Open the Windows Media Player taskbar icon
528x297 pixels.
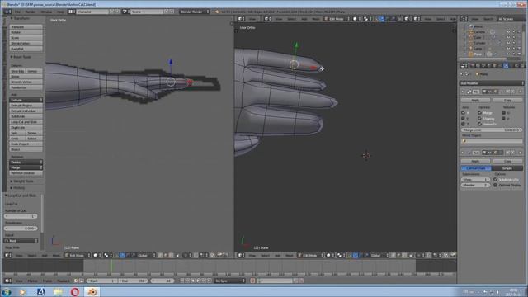coord(23,291)
